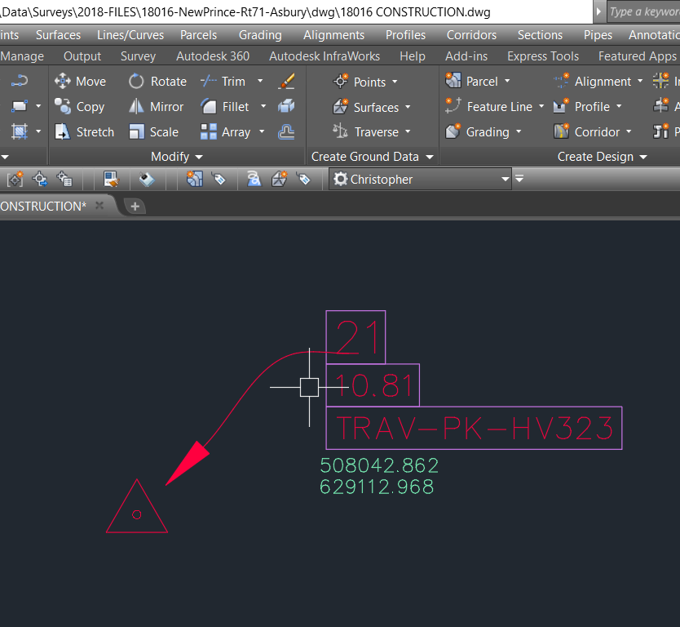Click the first toolbar icon left of Christopher workspace
Image resolution: width=680 pixels, height=627 pixels.
304,179
